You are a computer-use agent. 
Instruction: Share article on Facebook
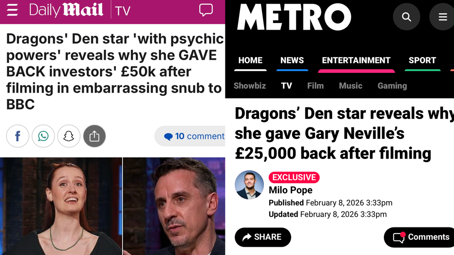point(18,136)
